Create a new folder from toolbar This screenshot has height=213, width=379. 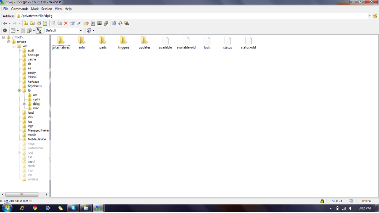click(86, 23)
